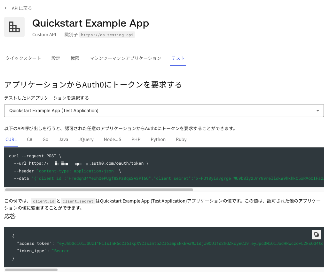Click the https://qs-testing-api identifier
This screenshot has height=274, width=329.
point(107,35)
